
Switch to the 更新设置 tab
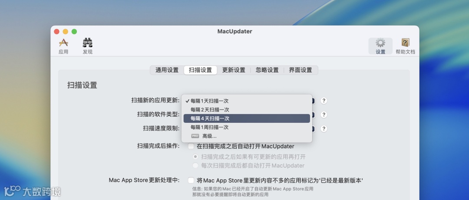click(234, 70)
